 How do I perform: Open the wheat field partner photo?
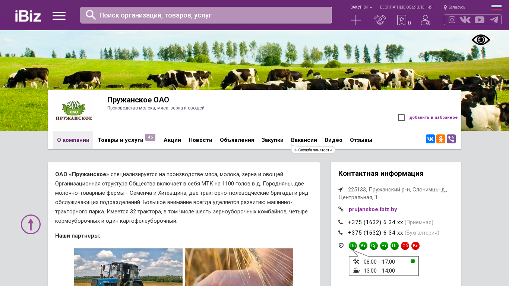click(239, 267)
